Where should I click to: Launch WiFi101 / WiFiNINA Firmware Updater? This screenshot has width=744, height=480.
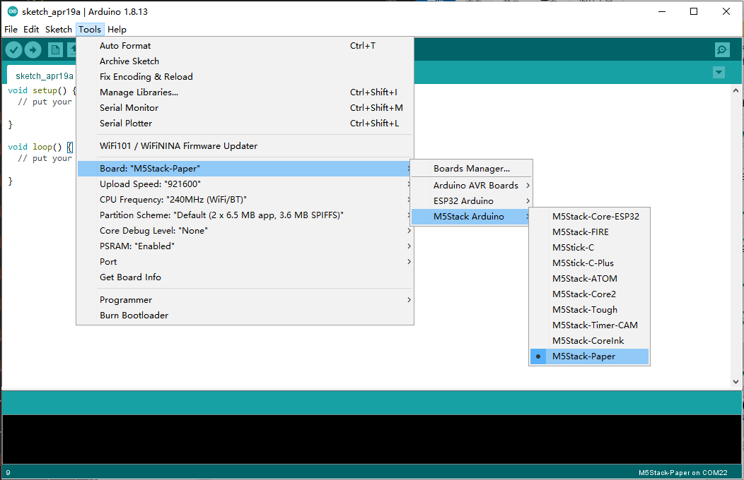click(245, 146)
